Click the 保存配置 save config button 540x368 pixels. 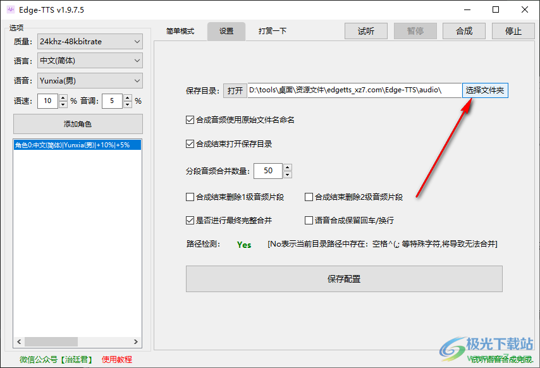344,279
